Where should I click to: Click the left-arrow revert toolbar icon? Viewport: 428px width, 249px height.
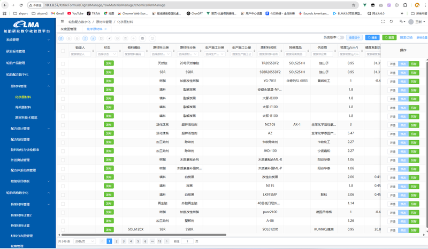tap(133, 38)
